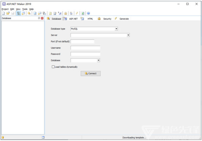Open the View menu

coord(18,9)
